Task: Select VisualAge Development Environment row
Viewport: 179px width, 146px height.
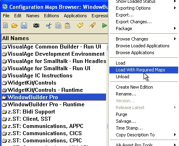Action: point(54,54)
